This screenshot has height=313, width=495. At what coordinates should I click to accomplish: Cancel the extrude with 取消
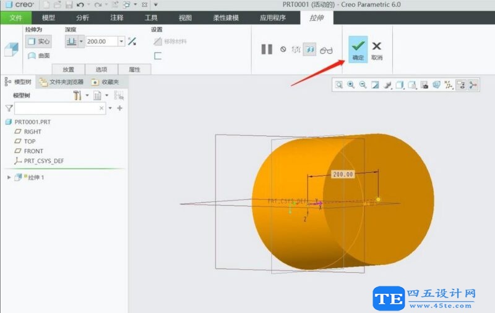pos(377,51)
